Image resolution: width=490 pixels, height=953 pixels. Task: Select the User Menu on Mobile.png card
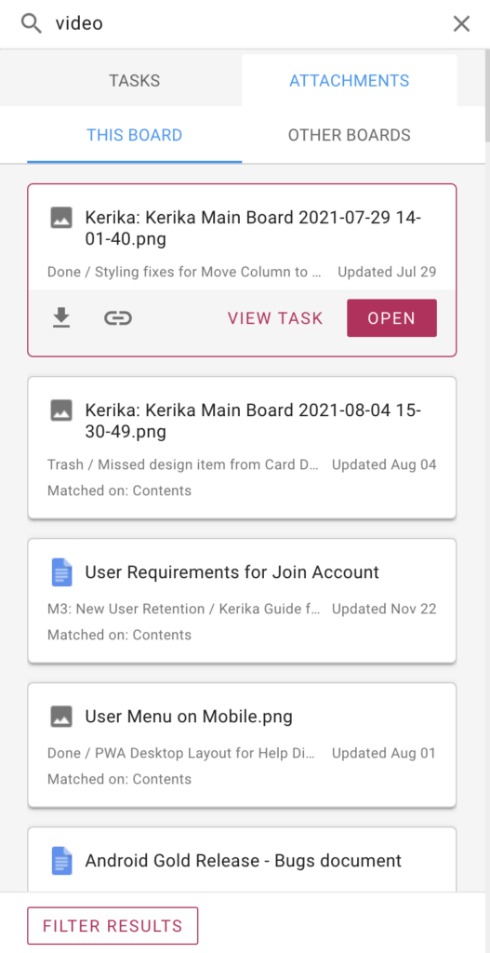[x=242, y=745]
